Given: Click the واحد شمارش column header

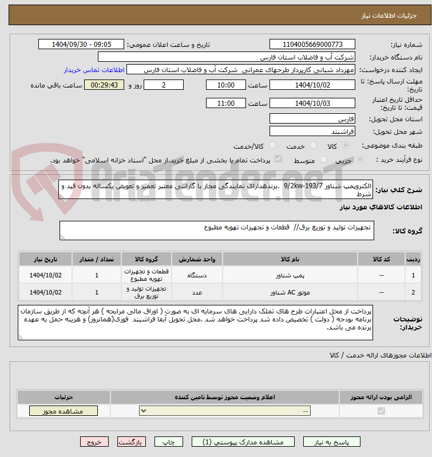Looking at the screenshot, I should [197, 259].
